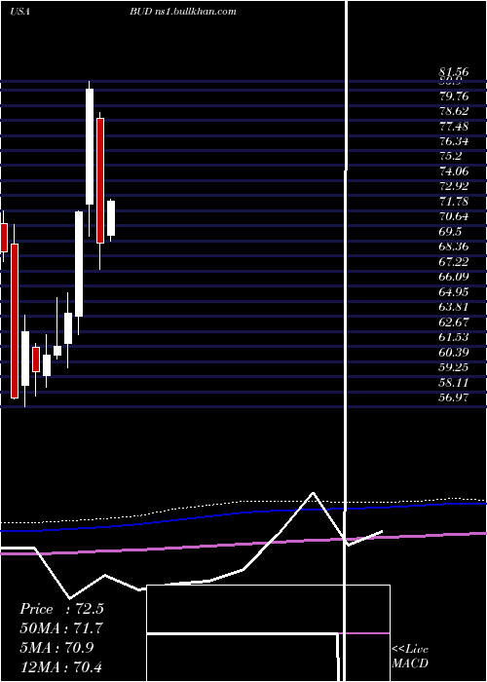Screen dimensions: 487x682
Task: Pick the 60.39 axis value
Action: (x=454, y=352)
